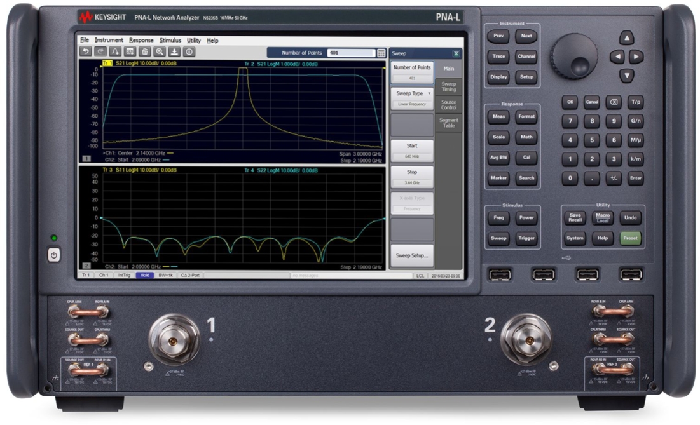This screenshot has width=700, height=425.
Task: Open the Instrument menu
Action: click(x=109, y=40)
